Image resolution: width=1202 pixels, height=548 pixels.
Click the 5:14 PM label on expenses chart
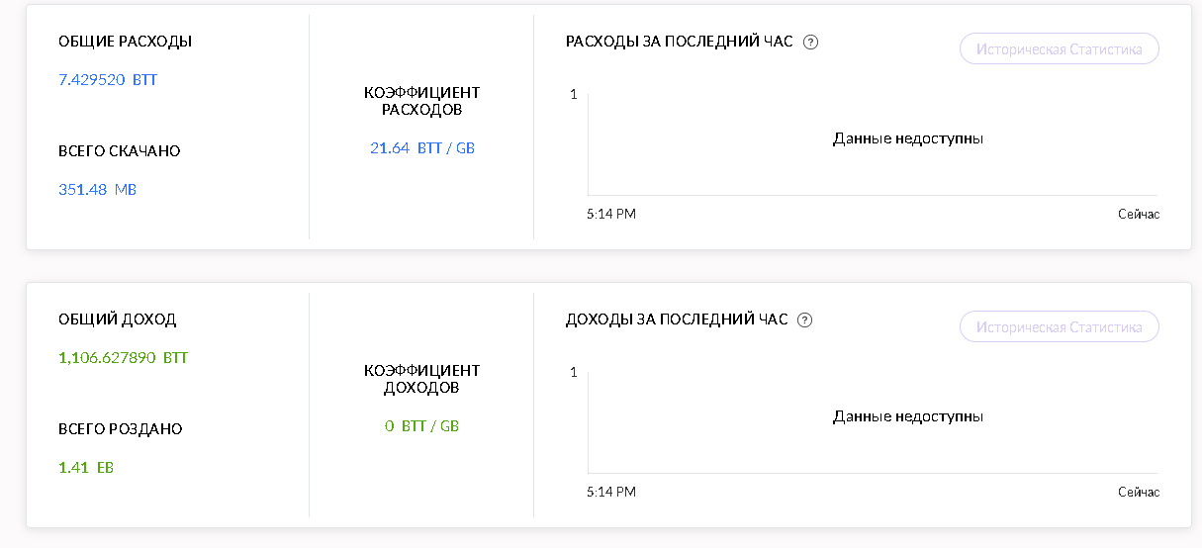point(610,214)
